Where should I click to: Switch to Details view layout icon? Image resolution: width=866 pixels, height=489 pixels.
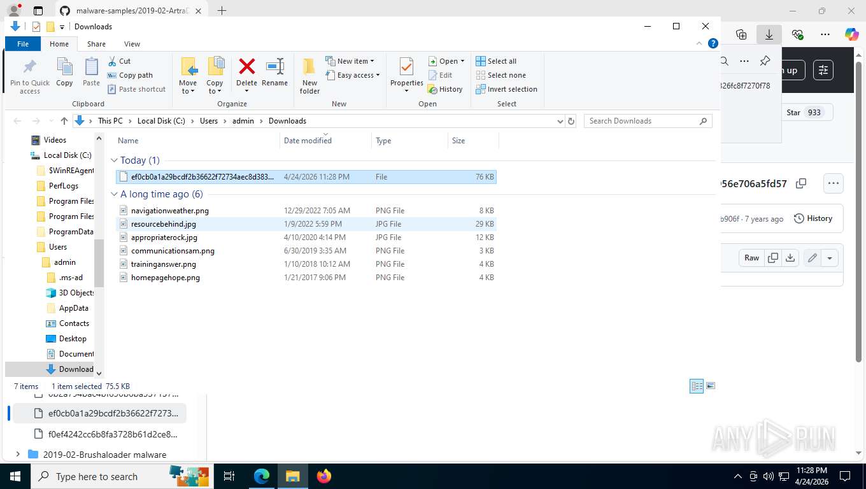tap(697, 386)
